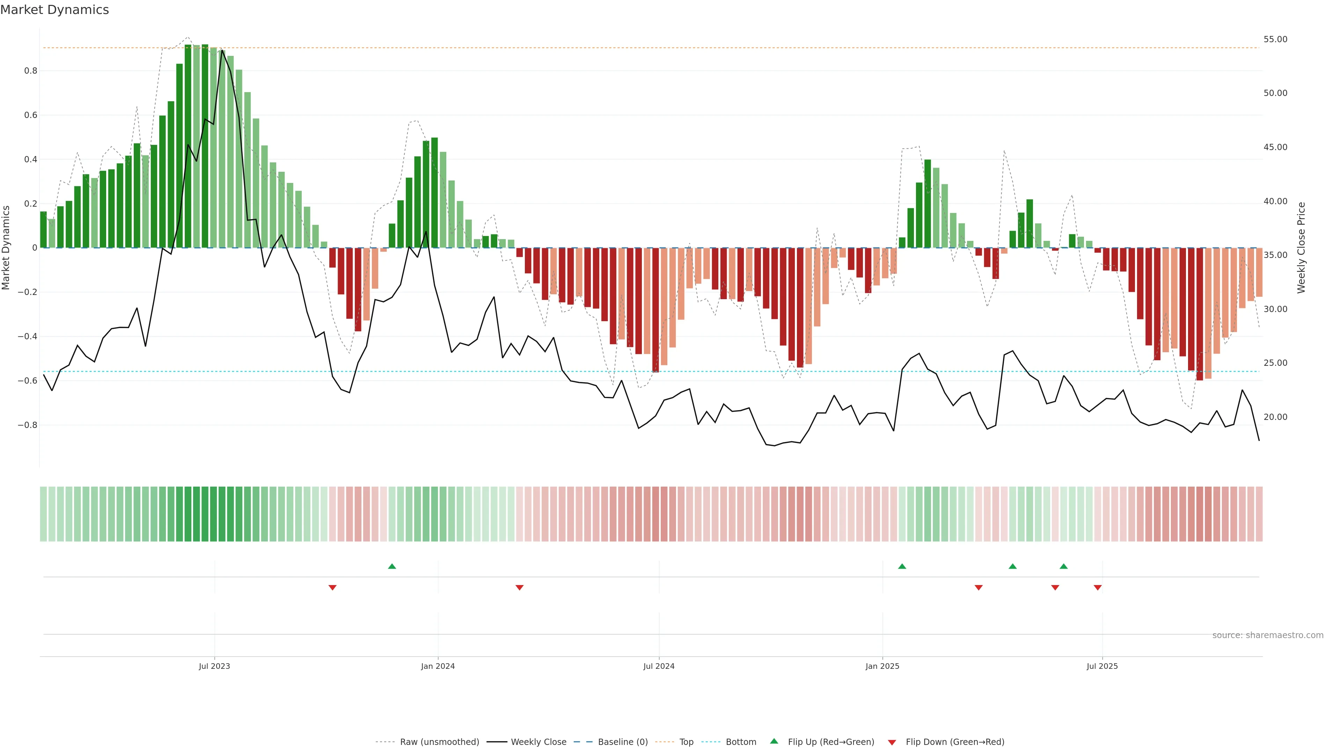Click the red triangle icon in the legend
Viewport: 1341px width, 754px height.
(892, 742)
